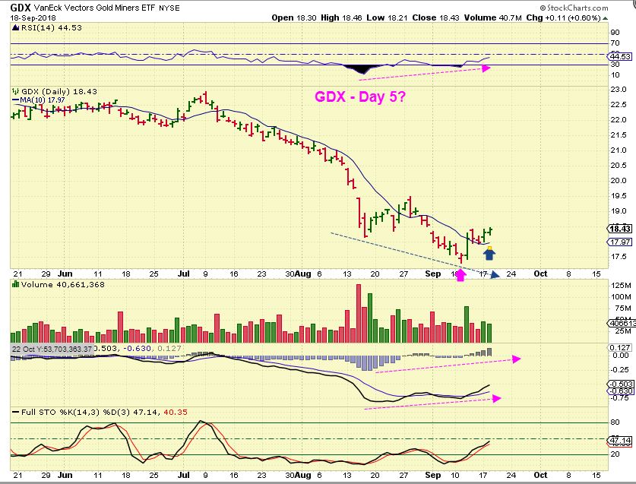Screen dimensions: 636x484
Task: Click Aug on bottom stochastic date axis
Action: coord(302,475)
